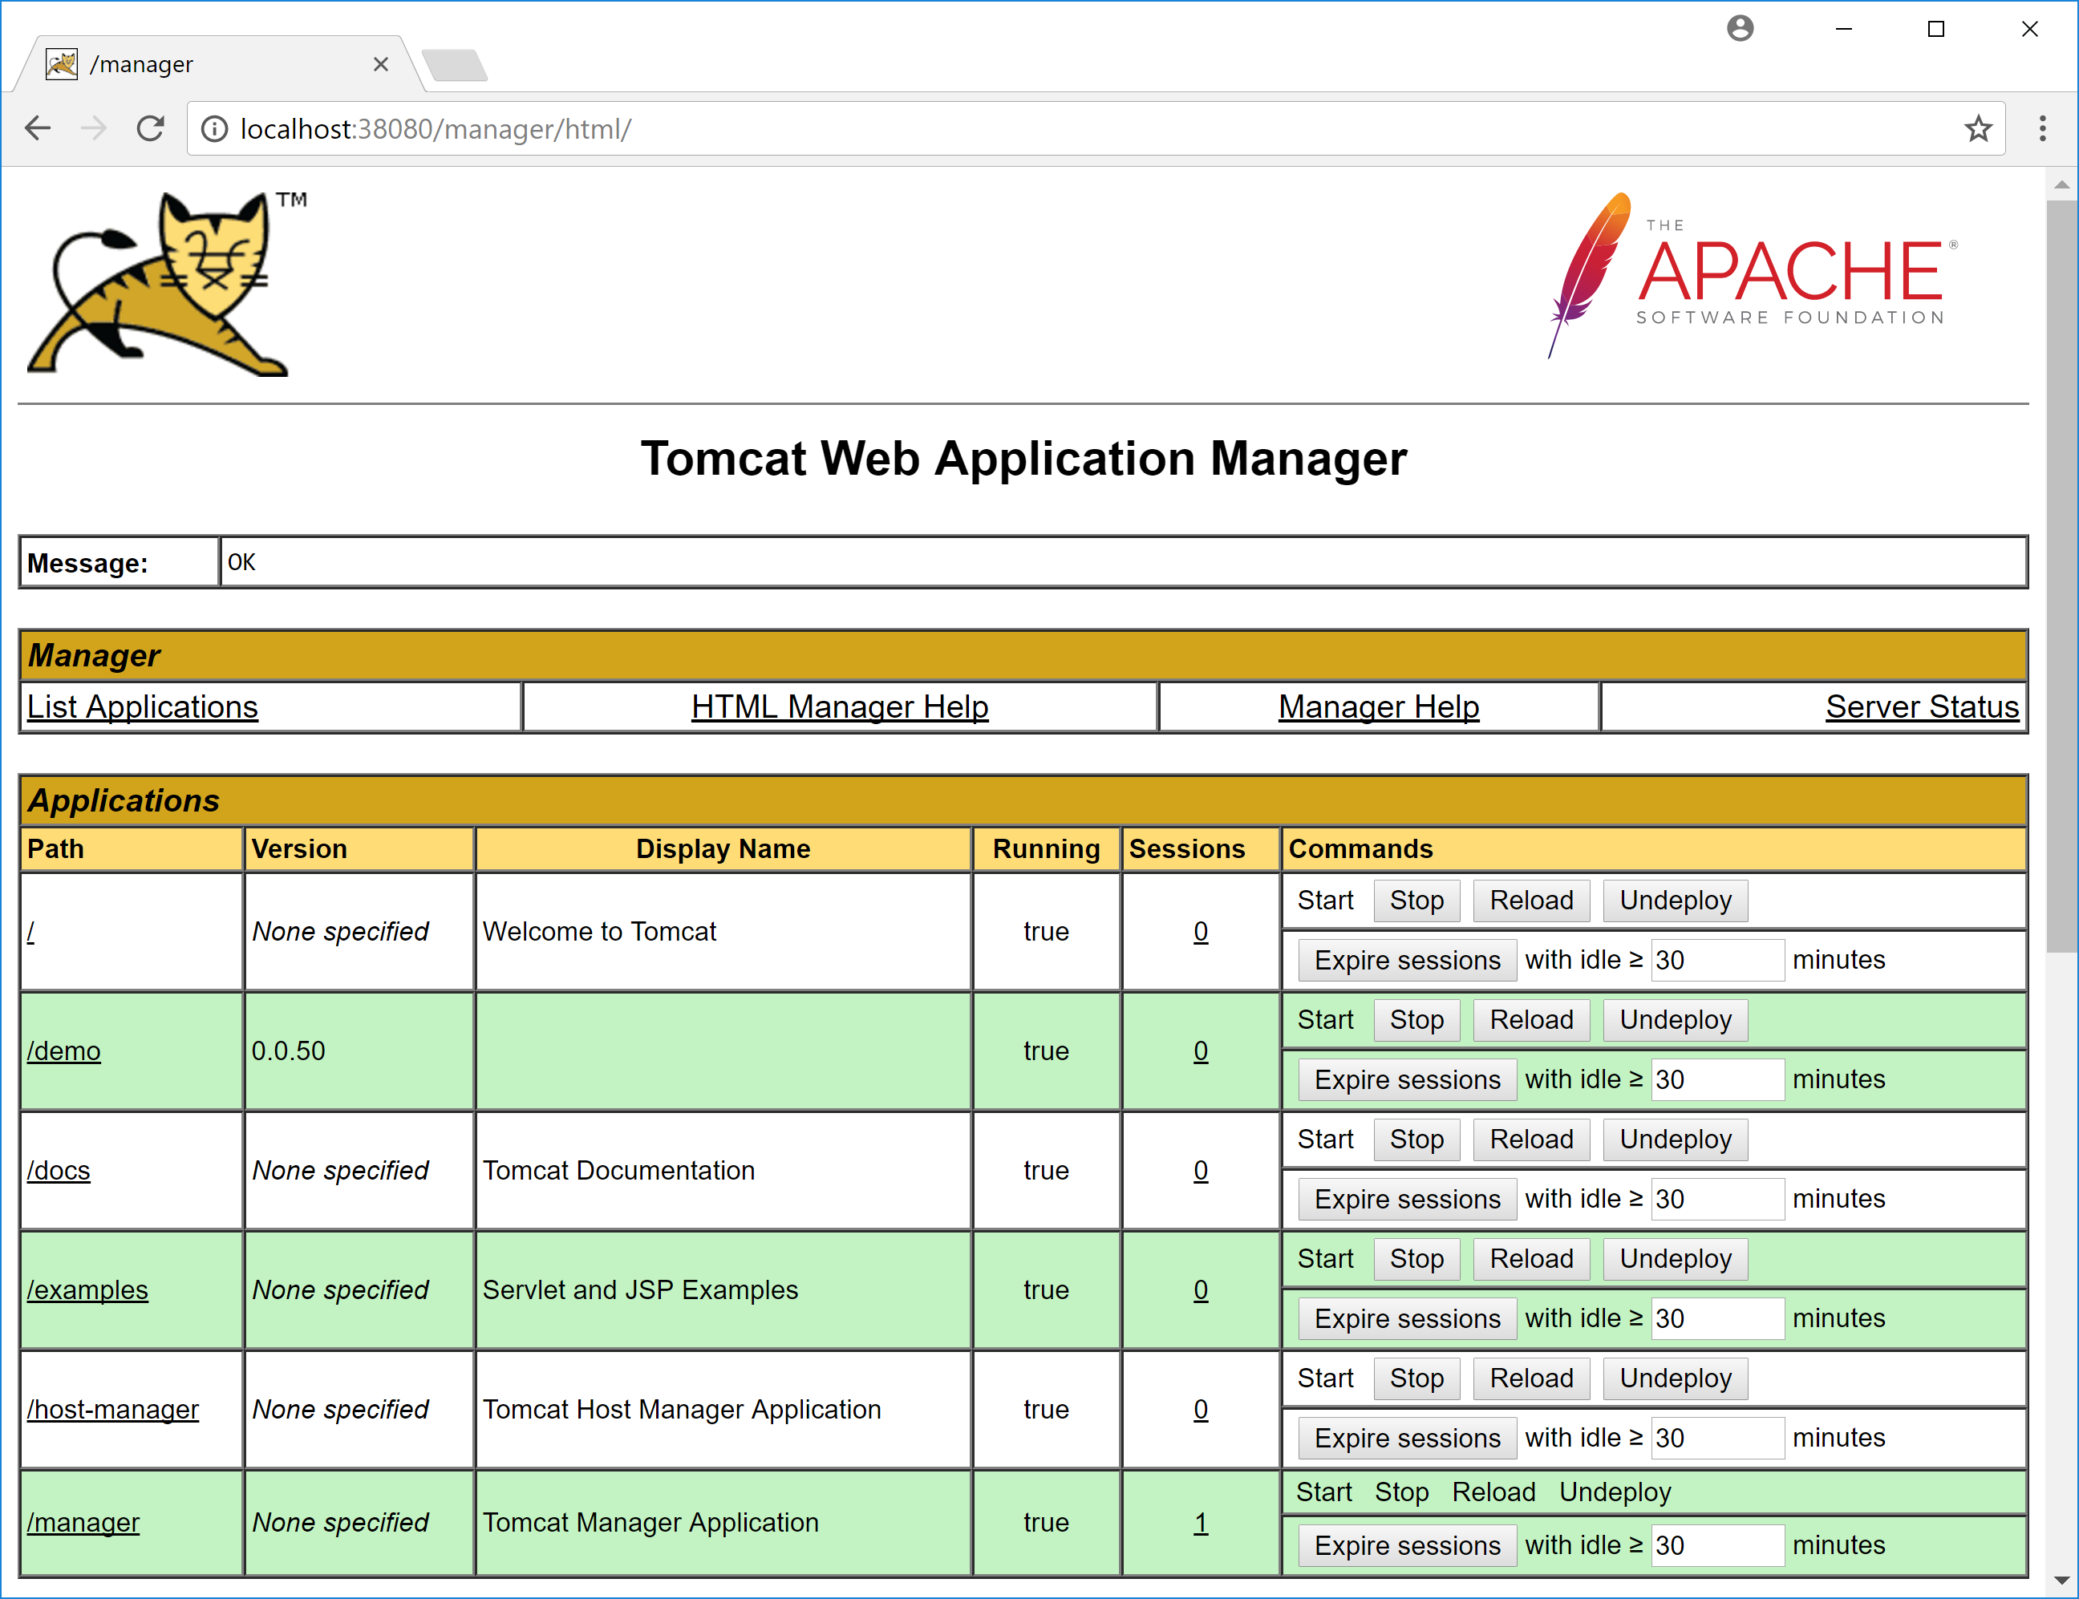Click idle minutes field for /demo
The image size is (2079, 1599).
(1716, 1080)
